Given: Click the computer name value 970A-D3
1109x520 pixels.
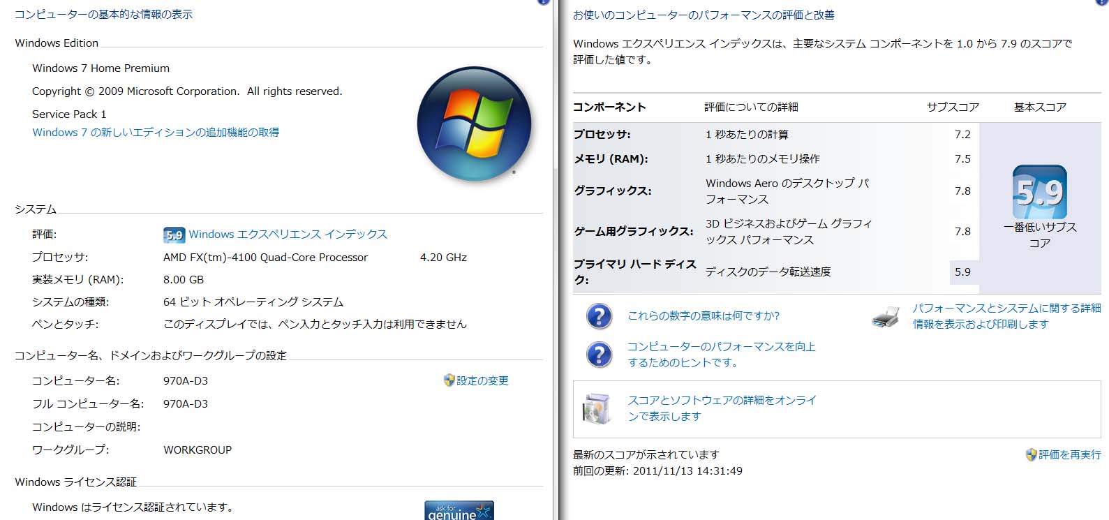Looking at the screenshot, I should 186,381.
